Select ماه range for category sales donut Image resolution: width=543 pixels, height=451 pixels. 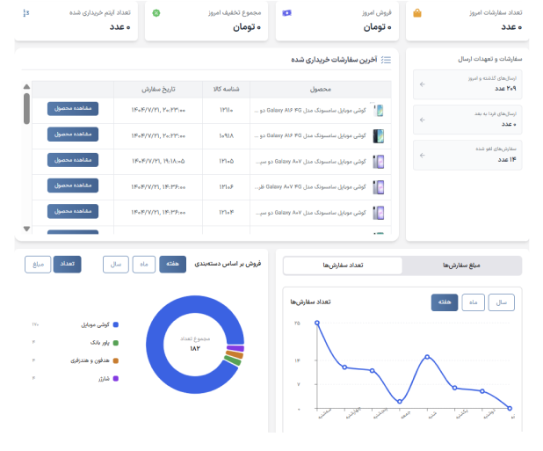(x=144, y=265)
